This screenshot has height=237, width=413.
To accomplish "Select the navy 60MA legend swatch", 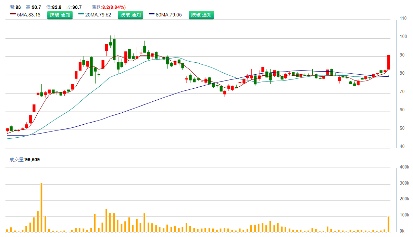I will tap(152, 14).
